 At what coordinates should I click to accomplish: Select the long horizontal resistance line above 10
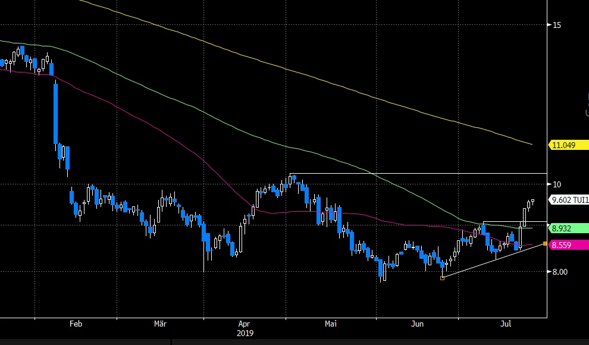[x=416, y=174]
